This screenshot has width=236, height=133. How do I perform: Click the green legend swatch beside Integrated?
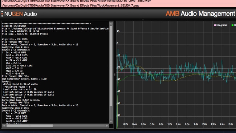tap(232, 25)
